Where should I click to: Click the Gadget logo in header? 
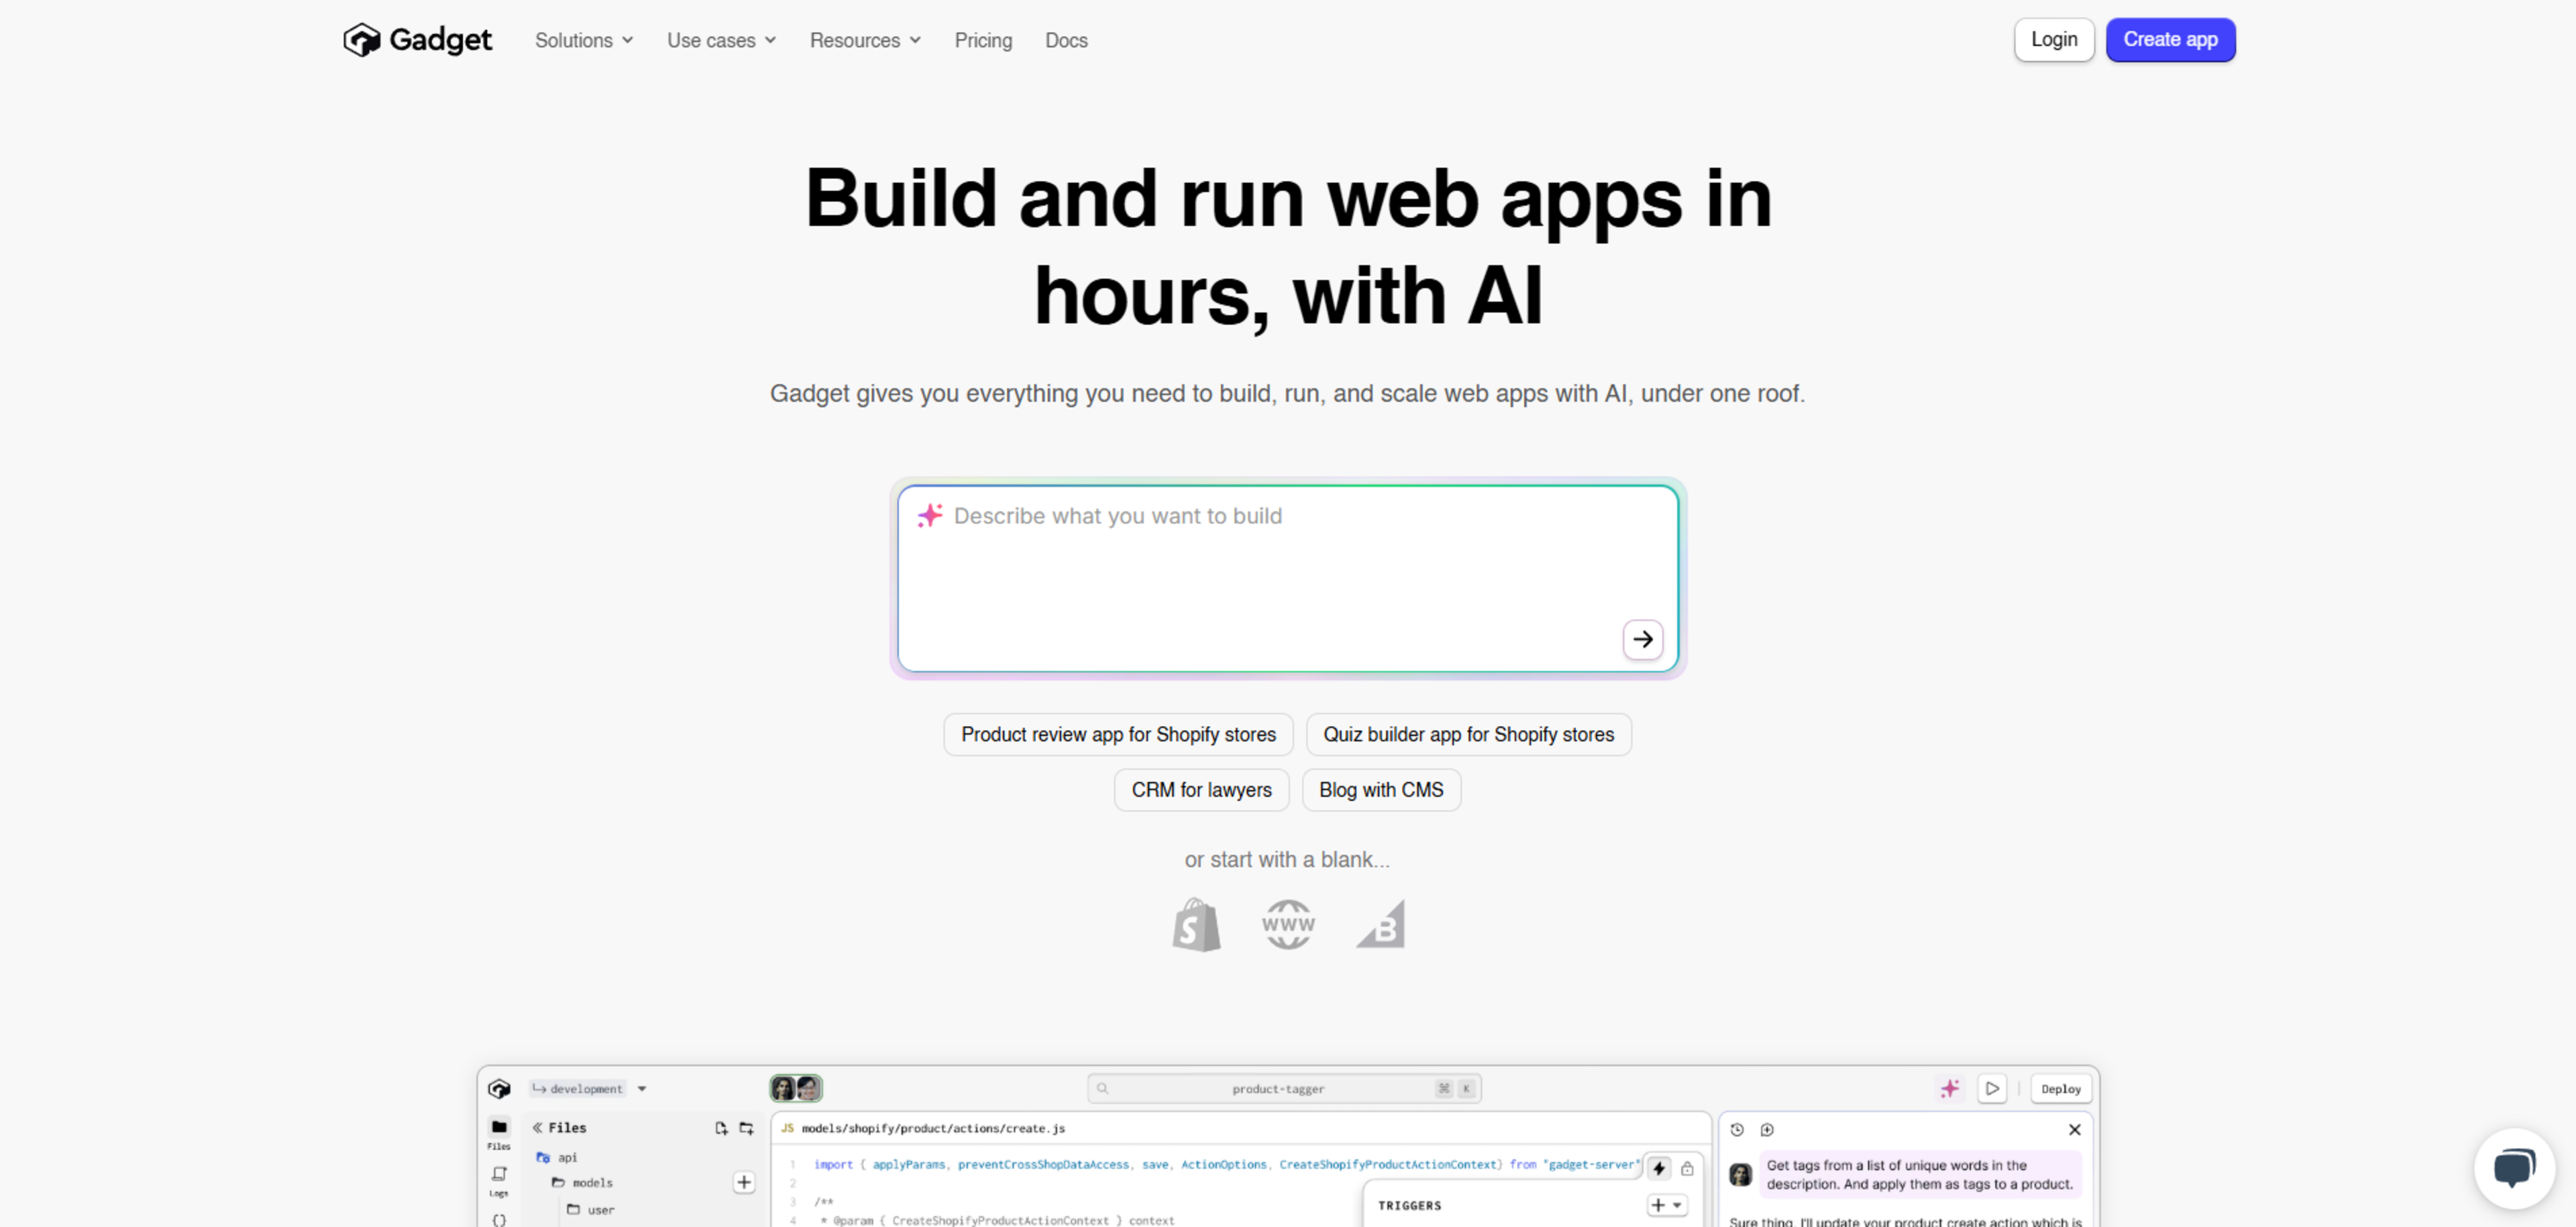tap(417, 40)
